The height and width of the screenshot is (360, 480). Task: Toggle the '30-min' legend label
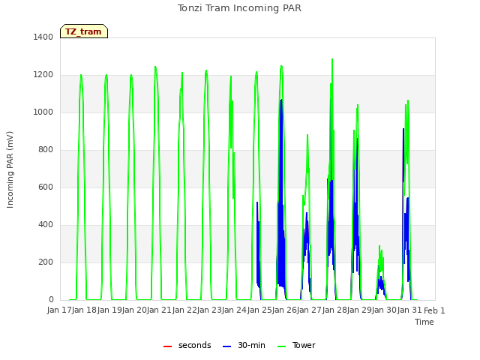(x=251, y=345)
